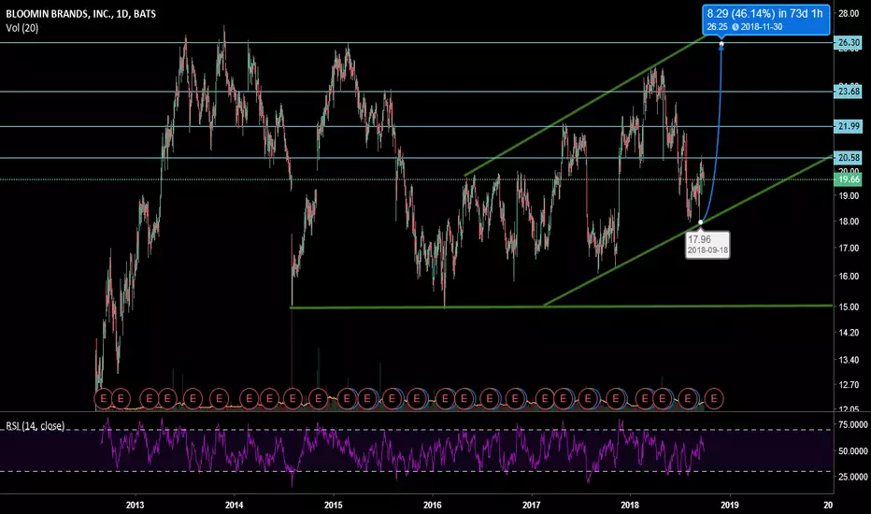This screenshot has width=871, height=514.
Task: Click the 2013 label on time axis
Action: [135, 505]
